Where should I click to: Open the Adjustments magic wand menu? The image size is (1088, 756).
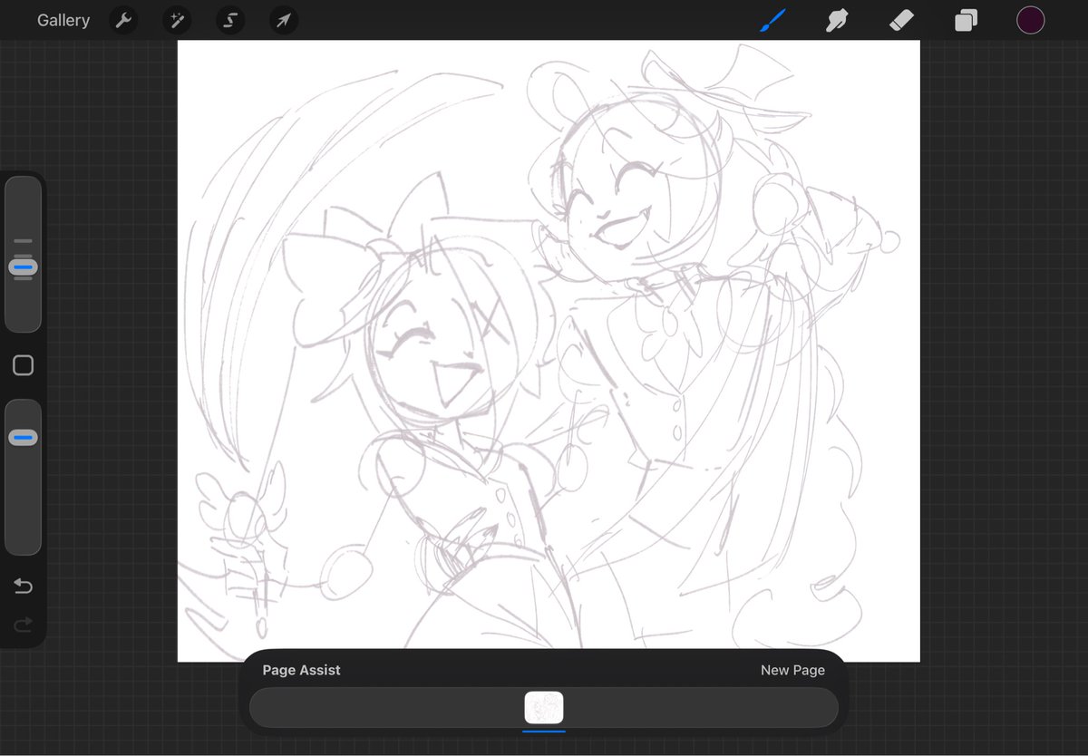(x=177, y=21)
